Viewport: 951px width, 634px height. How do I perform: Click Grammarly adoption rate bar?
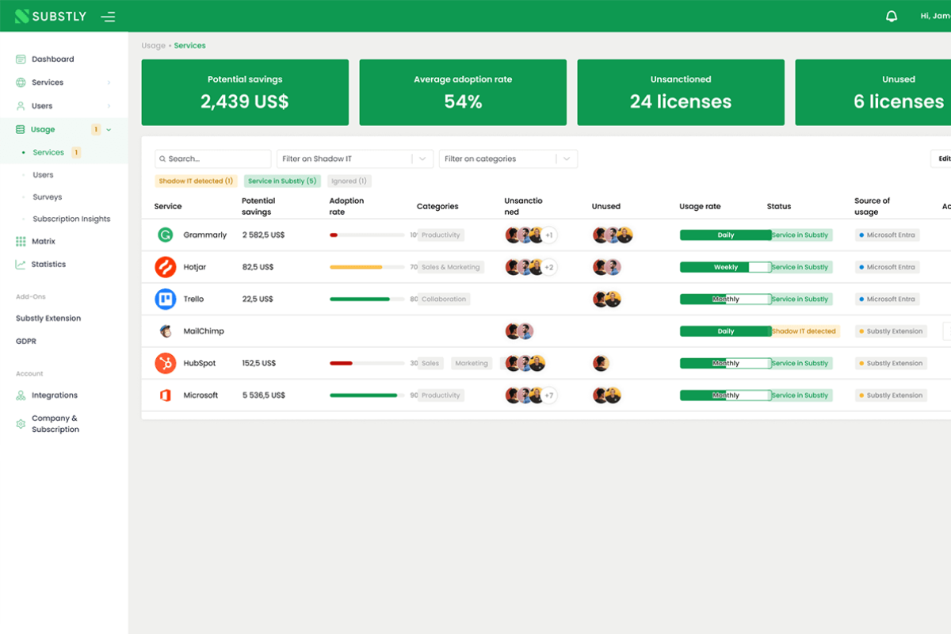pos(367,235)
